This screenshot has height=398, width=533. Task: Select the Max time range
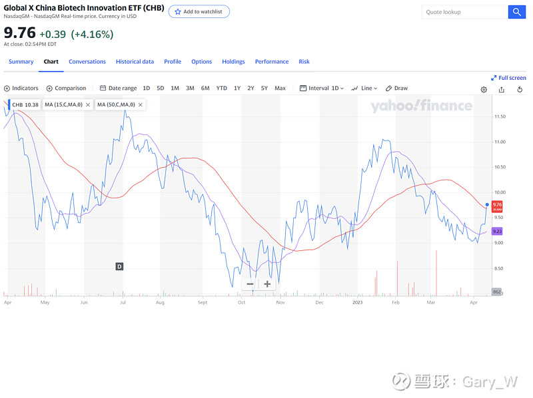tap(280, 88)
